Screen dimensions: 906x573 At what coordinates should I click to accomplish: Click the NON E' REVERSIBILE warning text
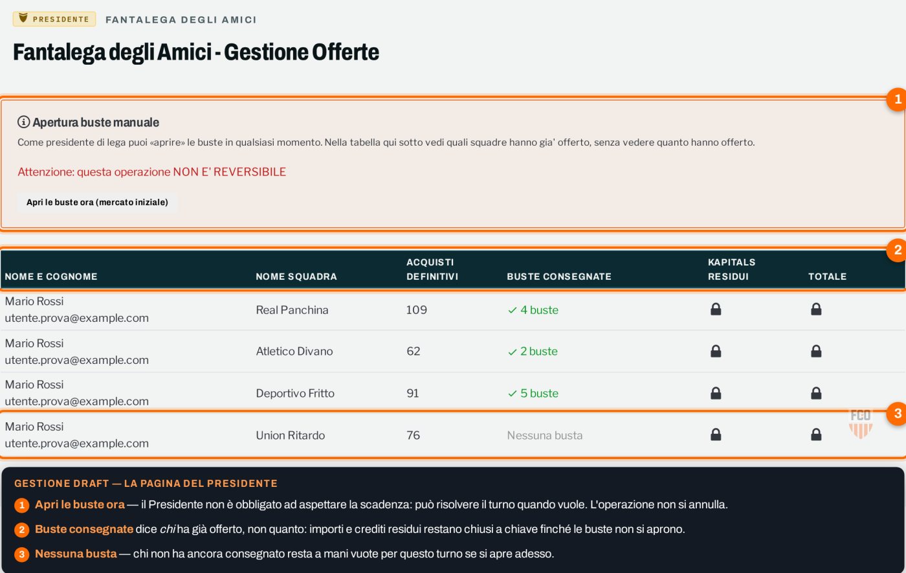(230, 172)
